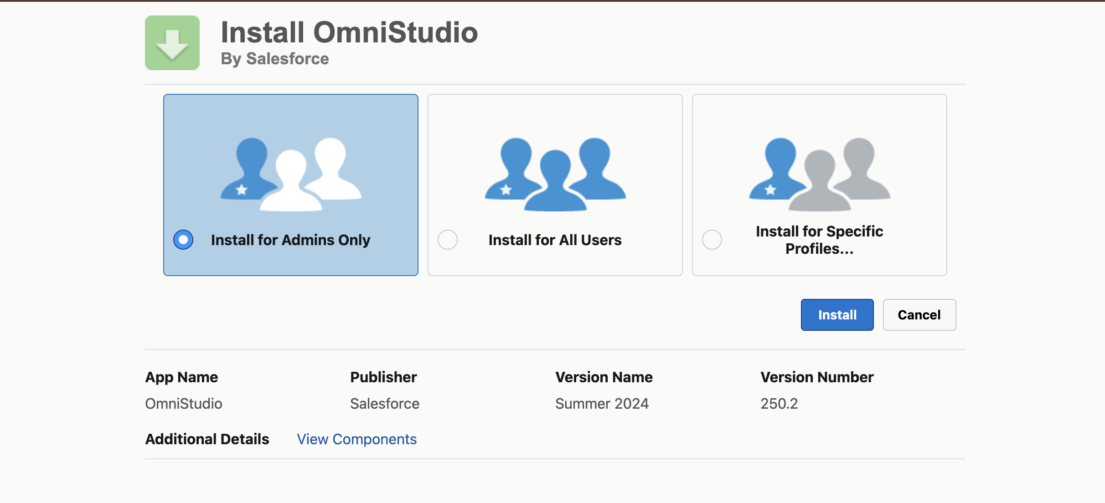Select Install for Admins Only radio button
Viewport: 1105px width, 503px height.
click(183, 240)
